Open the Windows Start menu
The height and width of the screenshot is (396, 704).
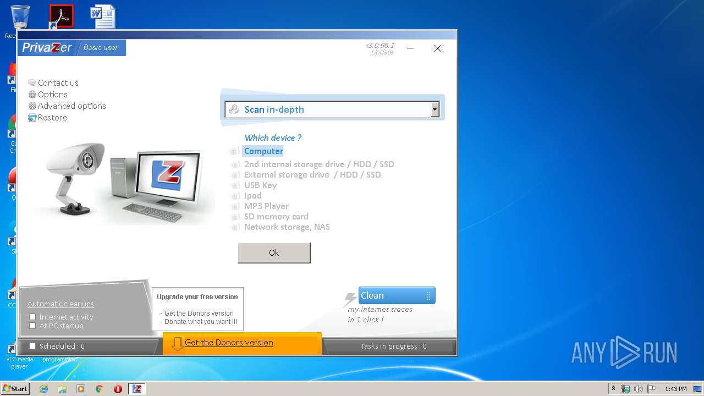click(x=15, y=389)
